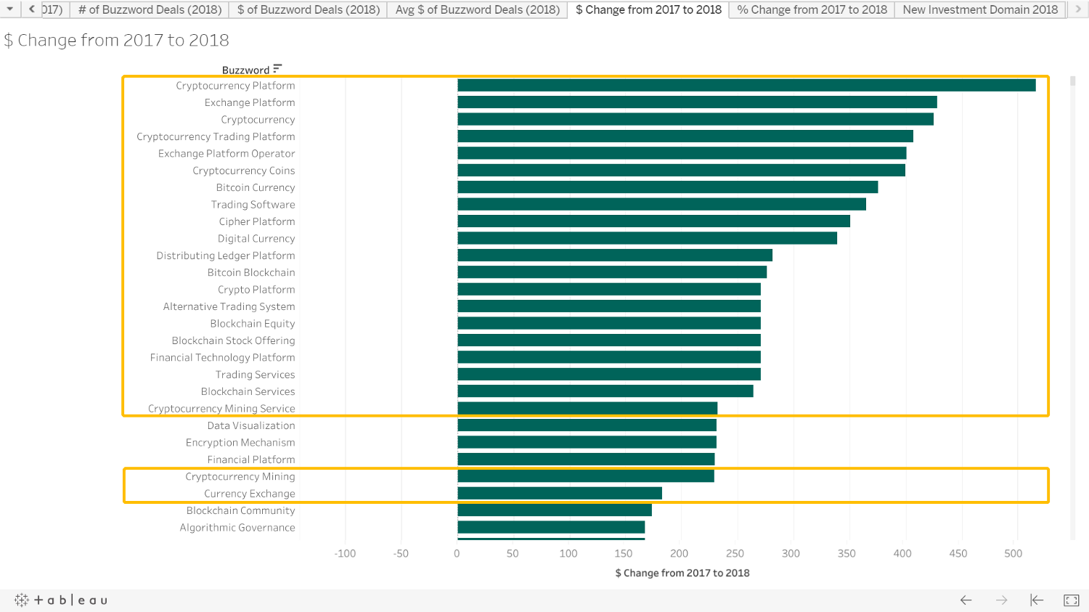The width and height of the screenshot is (1089, 612).
Task: Open the $ of Buzzword Deals (2018) tab
Action: [309, 9]
